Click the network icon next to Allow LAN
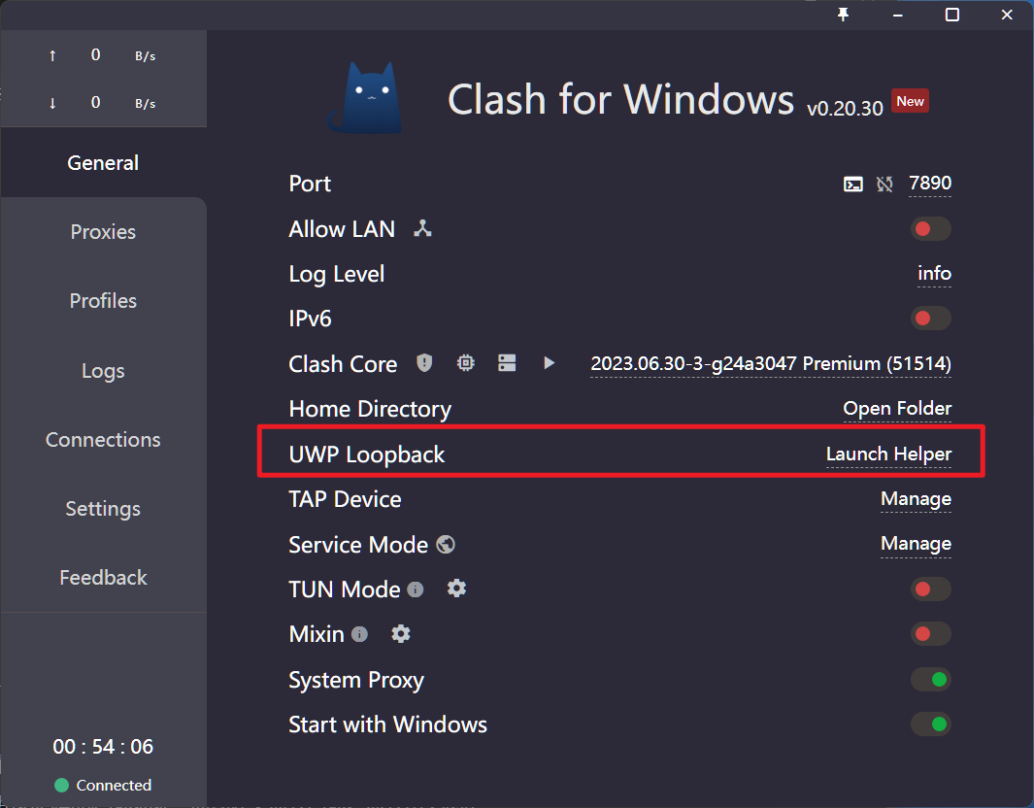Screen dimensions: 1034x808 pos(422,229)
